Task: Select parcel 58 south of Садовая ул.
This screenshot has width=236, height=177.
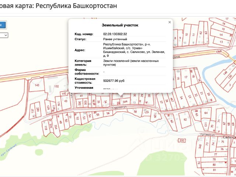Action: (x=135, y=111)
